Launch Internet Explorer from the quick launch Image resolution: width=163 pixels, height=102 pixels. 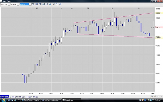(15, 100)
